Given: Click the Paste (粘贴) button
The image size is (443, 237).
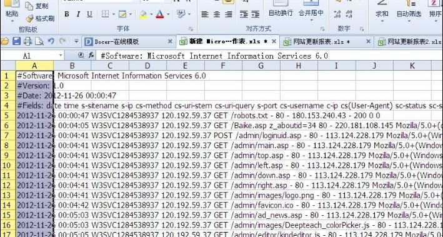Looking at the screenshot, I should pos(12,9).
